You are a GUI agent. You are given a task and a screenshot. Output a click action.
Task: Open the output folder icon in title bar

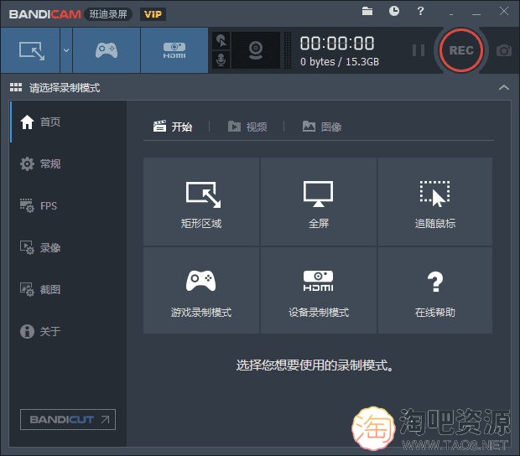point(367,11)
